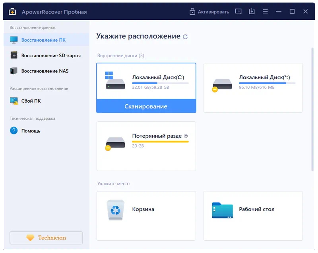The image size is (318, 253).
Task: Click the small help icon next to Потерянный разде
Action: coord(186,136)
